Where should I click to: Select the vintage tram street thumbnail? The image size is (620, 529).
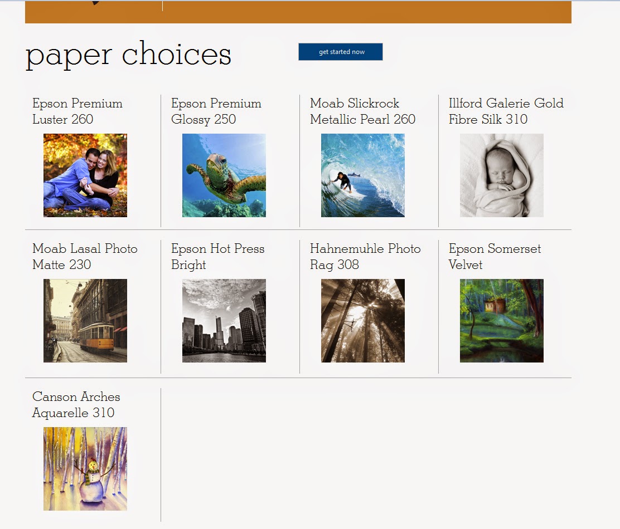pyautogui.click(x=85, y=321)
